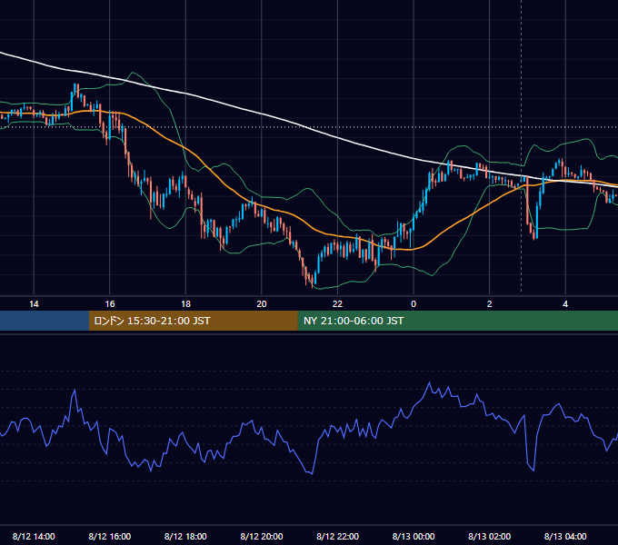Click the 20 hour axis label
618x545 pixels.
click(262, 304)
